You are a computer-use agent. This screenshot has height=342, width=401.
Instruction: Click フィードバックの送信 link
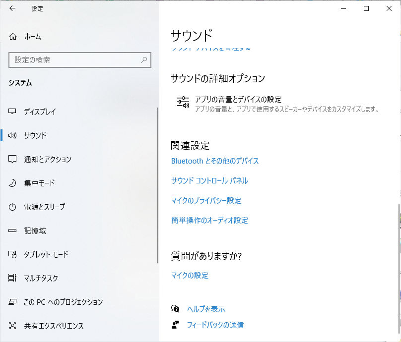pyautogui.click(x=215, y=325)
